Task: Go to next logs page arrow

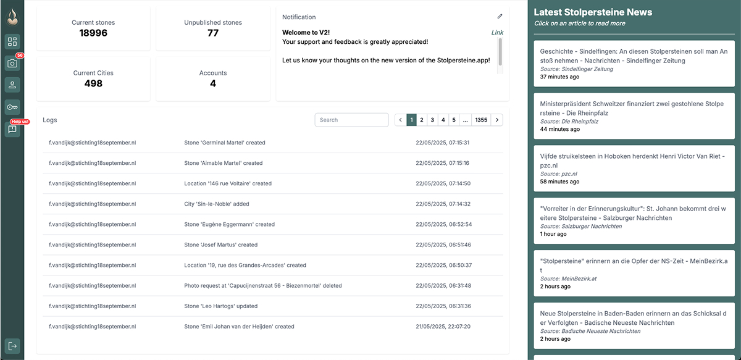Action: pos(497,120)
